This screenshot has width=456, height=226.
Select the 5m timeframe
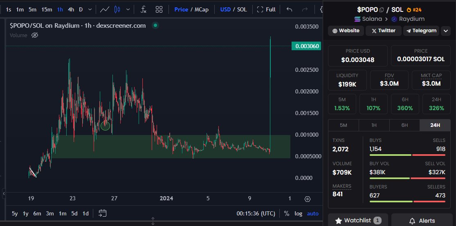tap(32, 9)
